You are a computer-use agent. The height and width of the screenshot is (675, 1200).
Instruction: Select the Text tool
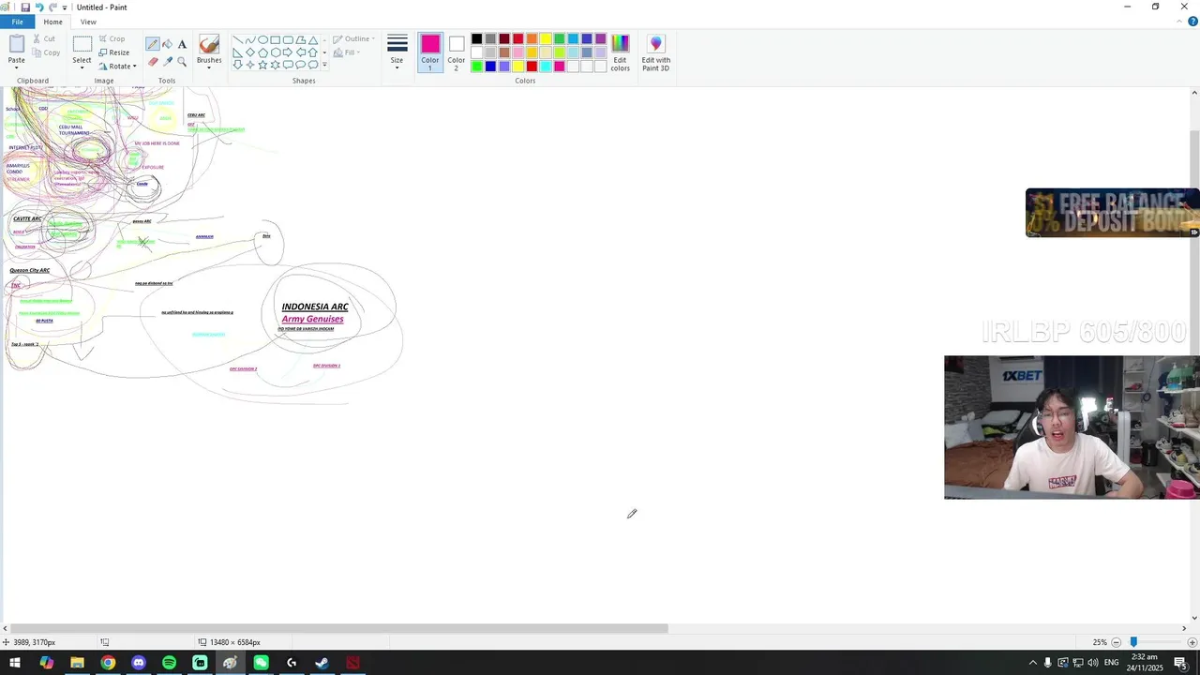point(182,44)
